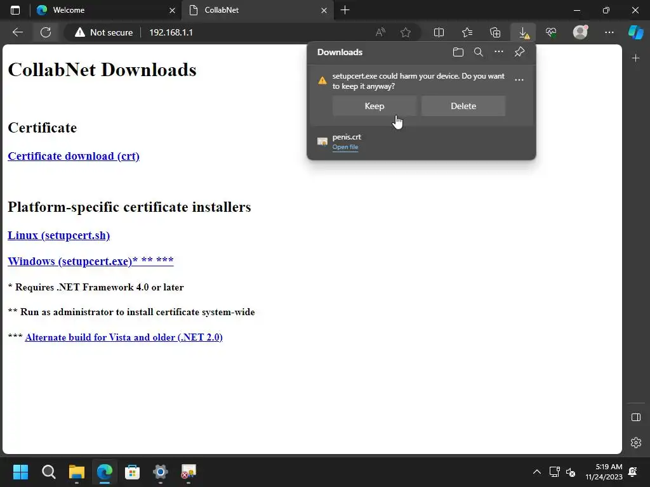Open more options in Downloads panel header

(x=499, y=52)
